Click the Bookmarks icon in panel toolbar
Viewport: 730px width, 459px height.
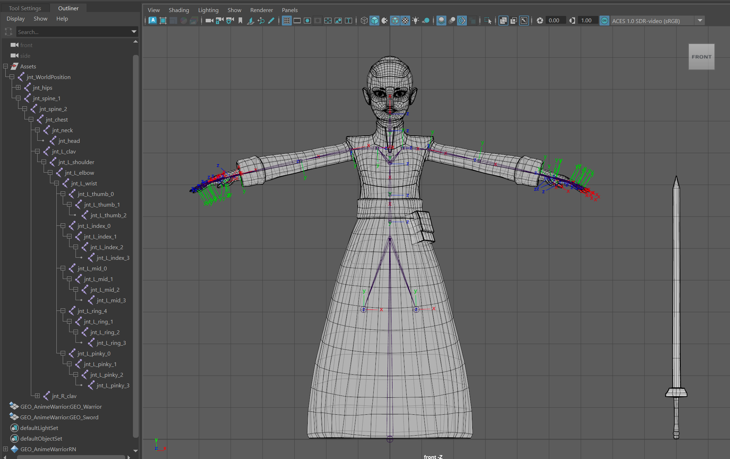point(240,21)
